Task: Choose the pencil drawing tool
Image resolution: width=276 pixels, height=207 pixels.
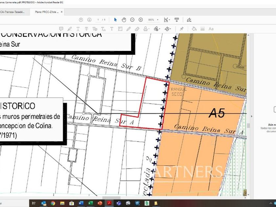Action: [129, 29]
